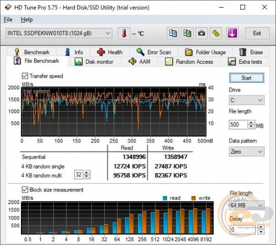Toggle the Block size measurement checkbox
276x245 pixels.
[x=25, y=190]
